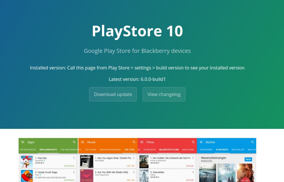Tap the search icon in the Filme header

point(193,142)
